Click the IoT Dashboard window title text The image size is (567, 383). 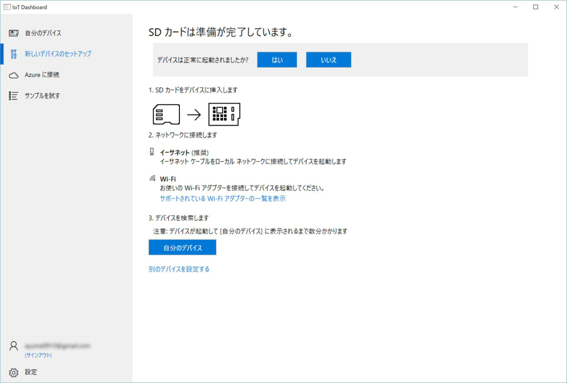click(x=30, y=7)
